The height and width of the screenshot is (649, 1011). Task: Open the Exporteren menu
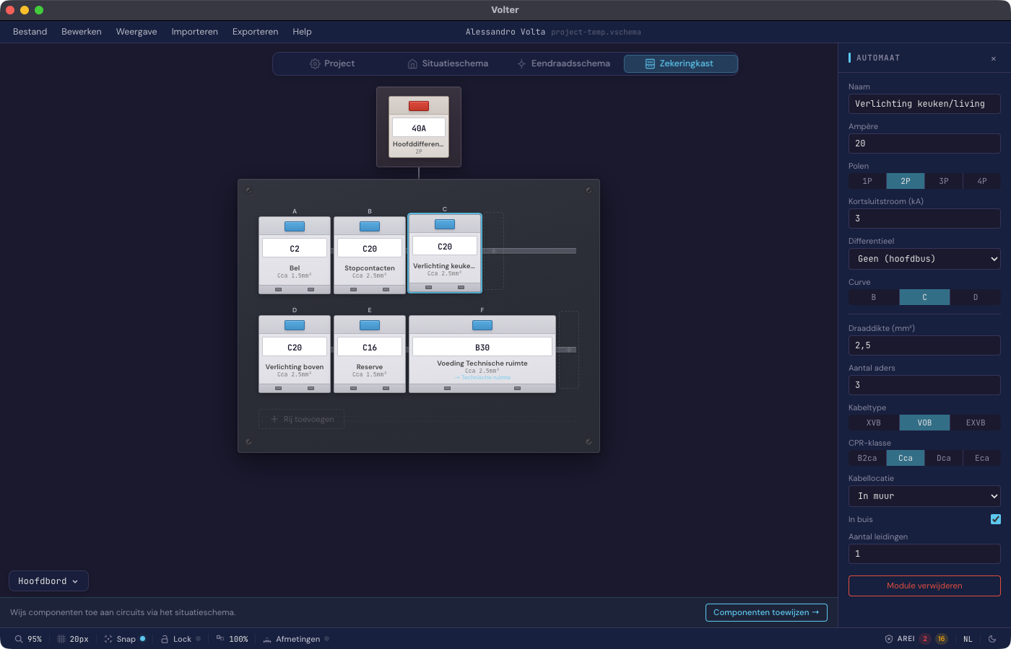point(255,32)
